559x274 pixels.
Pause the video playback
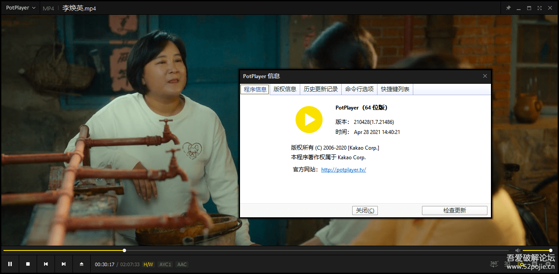(10, 264)
